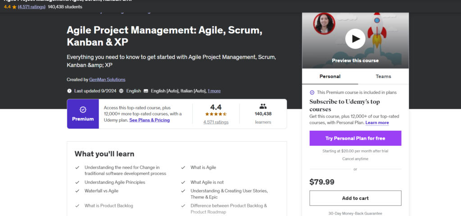Click the star icon in top bar
Viewport: 461px width, 216px height.
[x=14, y=7]
